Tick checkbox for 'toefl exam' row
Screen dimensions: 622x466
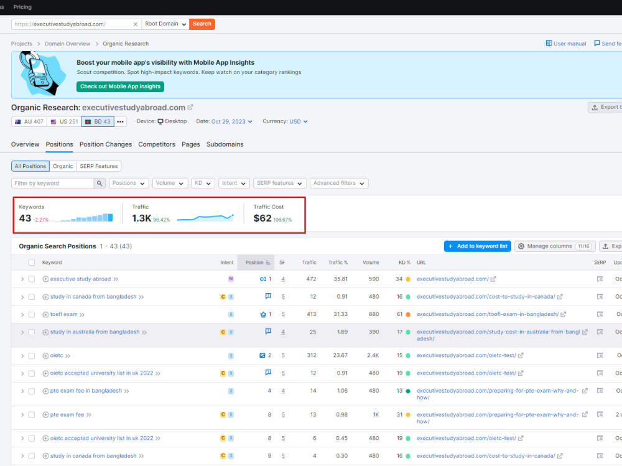[32, 314]
